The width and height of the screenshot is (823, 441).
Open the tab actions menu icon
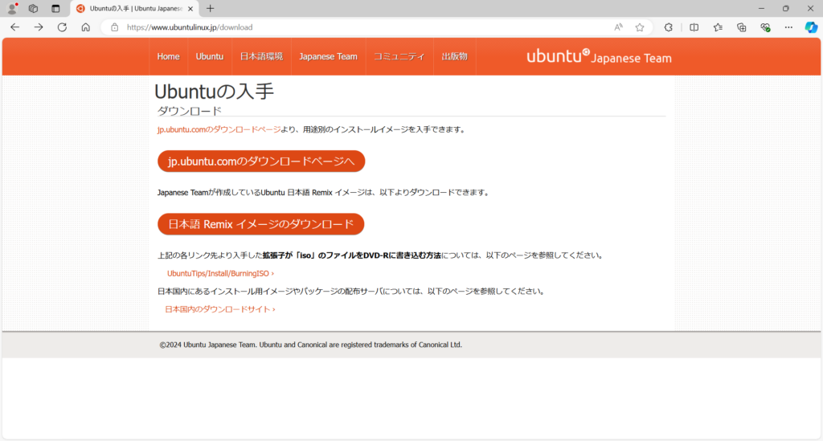point(55,8)
